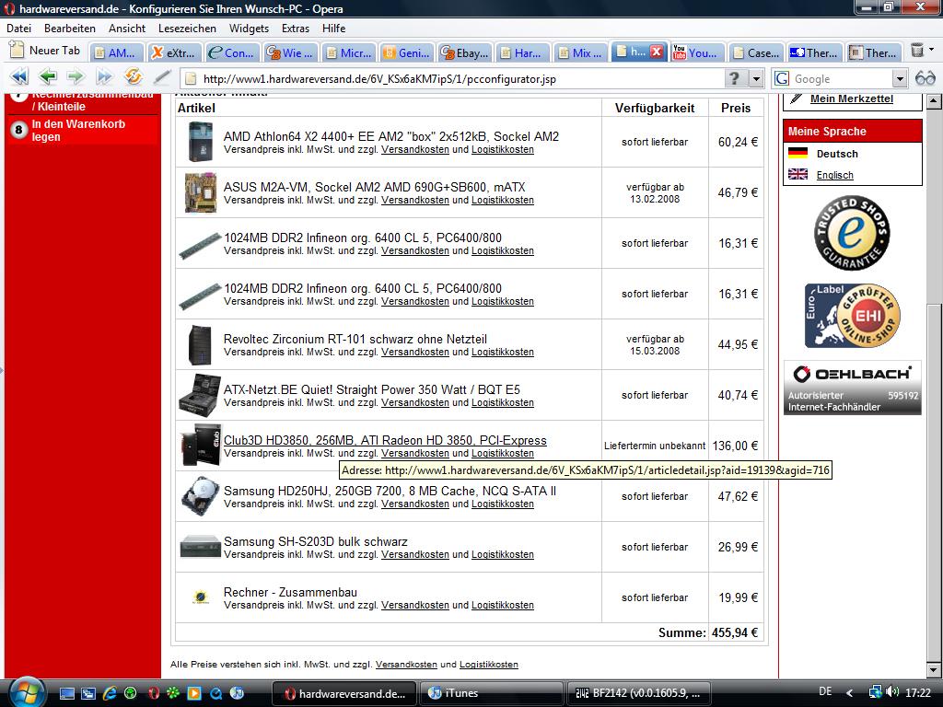This screenshot has height=707, width=943.
Task: Close the active tab with the red X
Action: (657, 52)
